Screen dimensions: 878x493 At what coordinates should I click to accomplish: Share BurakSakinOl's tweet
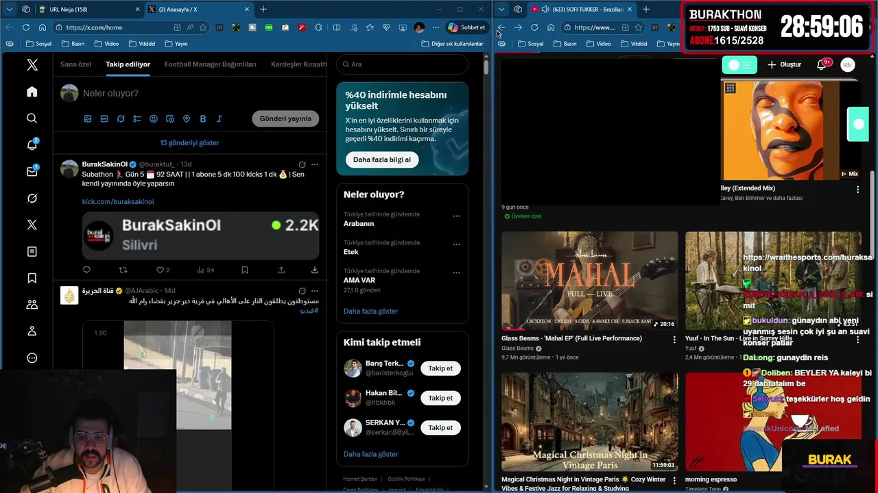281,270
